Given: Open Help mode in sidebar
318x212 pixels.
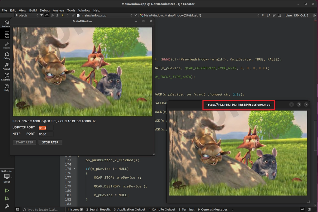Looking at the screenshot, I should [x=7, y=88].
